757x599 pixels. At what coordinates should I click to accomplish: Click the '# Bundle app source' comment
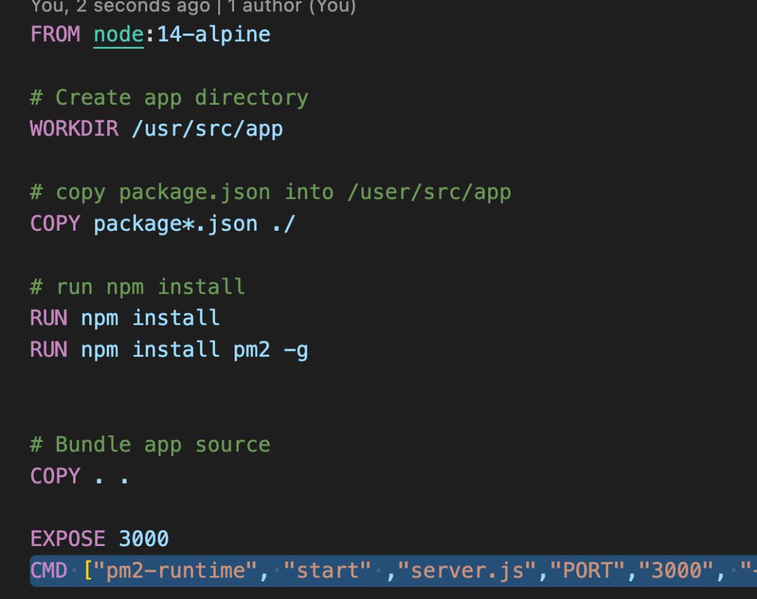150,445
